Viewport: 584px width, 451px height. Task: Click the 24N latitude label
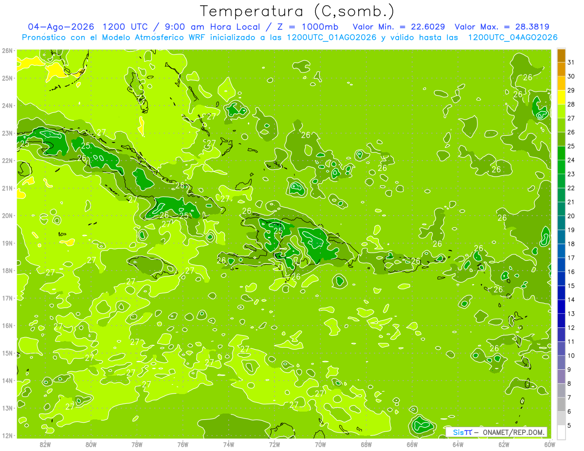(x=7, y=106)
